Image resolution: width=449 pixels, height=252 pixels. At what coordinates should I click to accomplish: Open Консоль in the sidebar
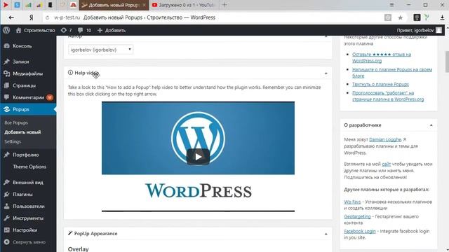pos(22,45)
